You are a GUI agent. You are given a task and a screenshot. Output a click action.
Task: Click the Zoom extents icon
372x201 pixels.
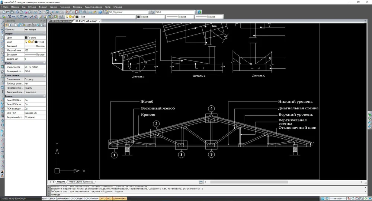pyautogui.click(x=77, y=12)
